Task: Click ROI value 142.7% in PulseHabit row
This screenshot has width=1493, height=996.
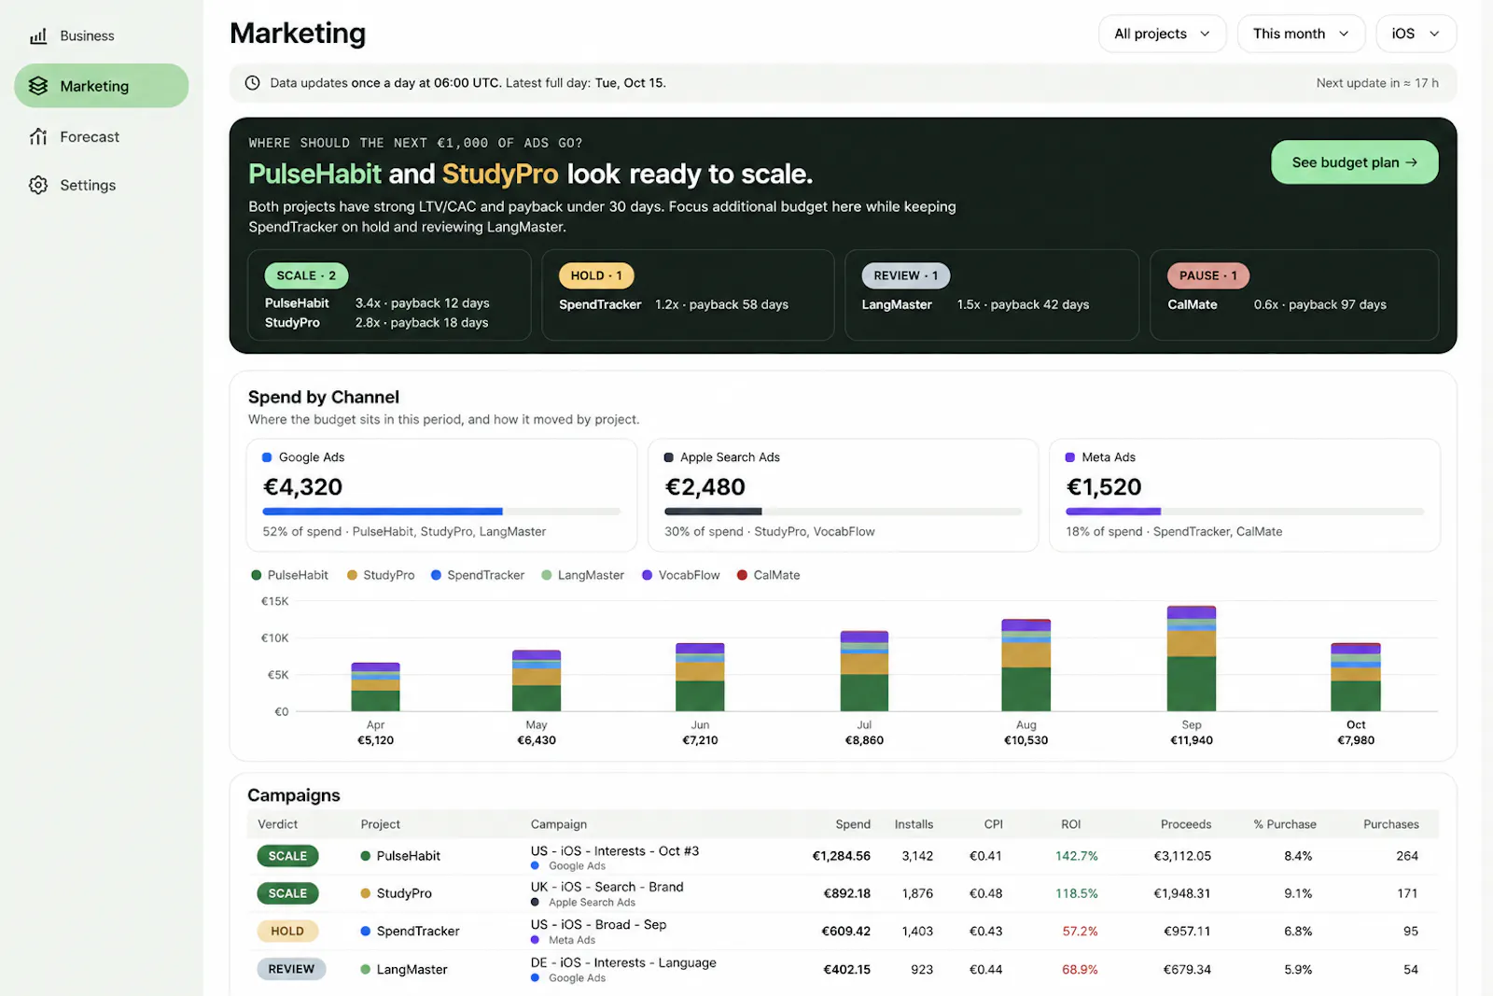Action: coord(1077,856)
